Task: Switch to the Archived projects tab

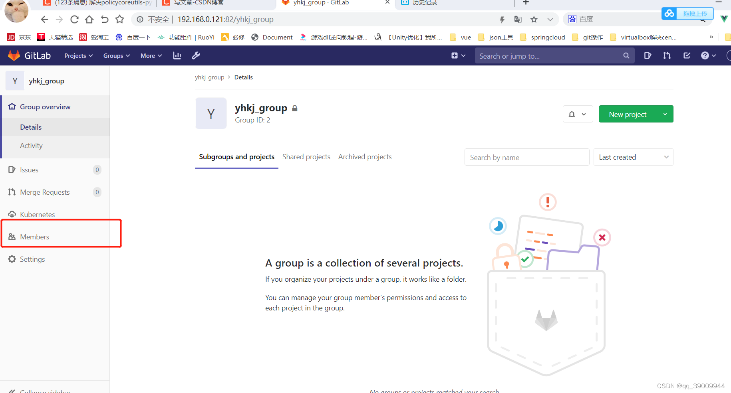Action: [x=365, y=157]
